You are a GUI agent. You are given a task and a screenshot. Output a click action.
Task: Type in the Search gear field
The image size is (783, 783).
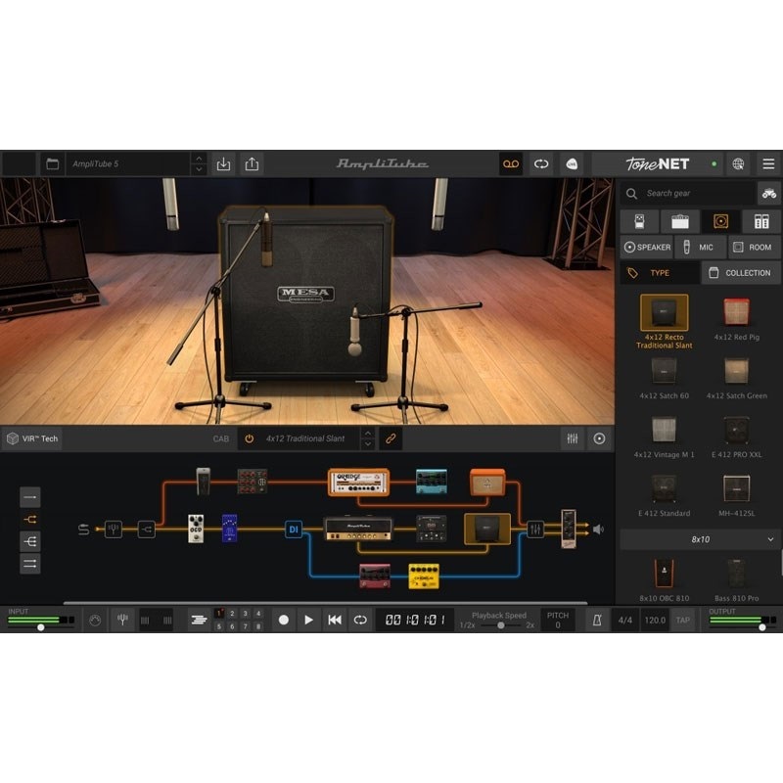coord(685,194)
